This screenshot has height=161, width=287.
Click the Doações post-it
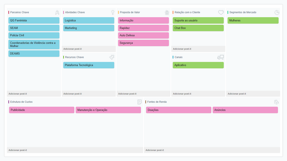178,110
